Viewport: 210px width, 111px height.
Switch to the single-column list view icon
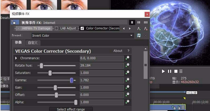[x=132, y=22]
